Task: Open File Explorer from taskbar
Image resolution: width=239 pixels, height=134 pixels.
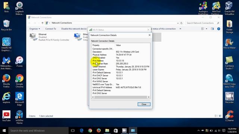Action: [x=107, y=131]
